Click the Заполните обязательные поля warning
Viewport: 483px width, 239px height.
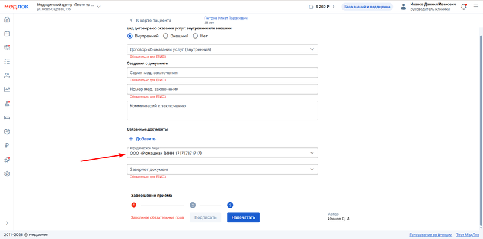tap(157, 217)
